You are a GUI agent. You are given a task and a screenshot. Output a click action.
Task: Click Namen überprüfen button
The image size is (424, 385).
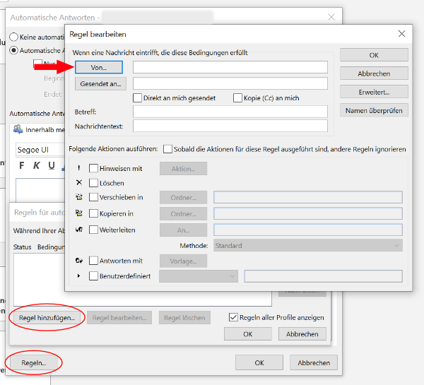click(374, 110)
